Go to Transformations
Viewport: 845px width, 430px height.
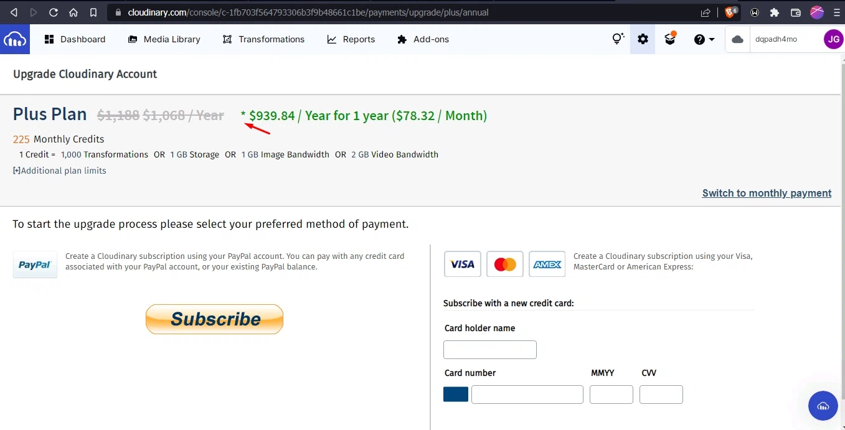coord(263,39)
